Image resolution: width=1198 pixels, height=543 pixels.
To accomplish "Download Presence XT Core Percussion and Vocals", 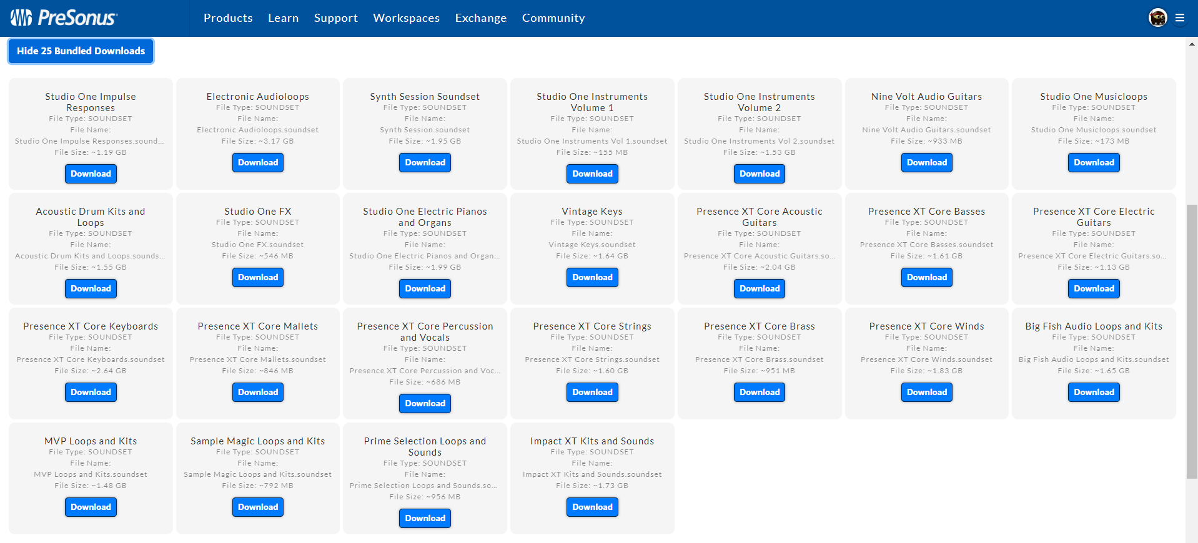I will pos(425,403).
